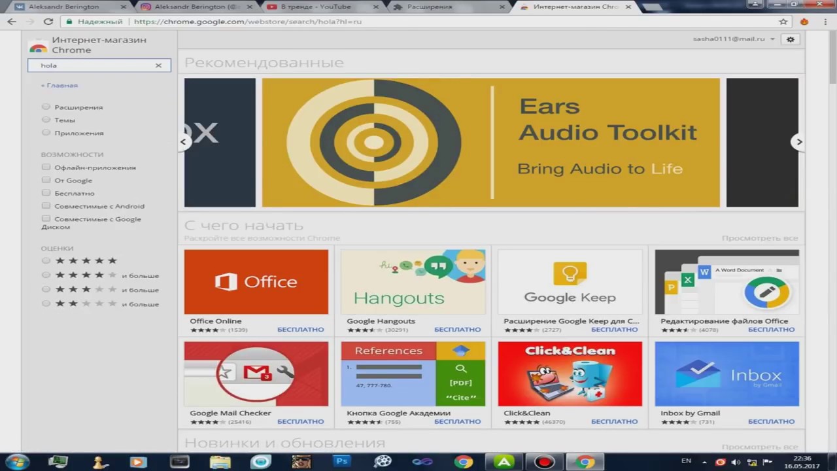Viewport: 837px width, 471px height.
Task: Check the От Google filter
Action: [46, 180]
